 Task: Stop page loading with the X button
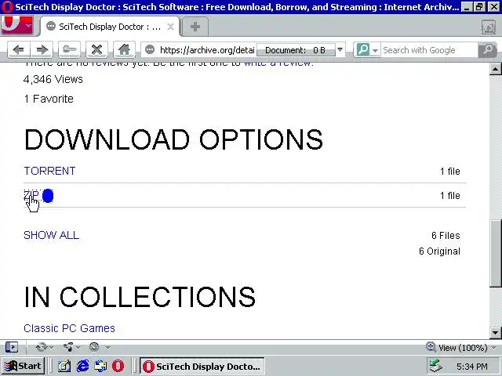point(96,50)
